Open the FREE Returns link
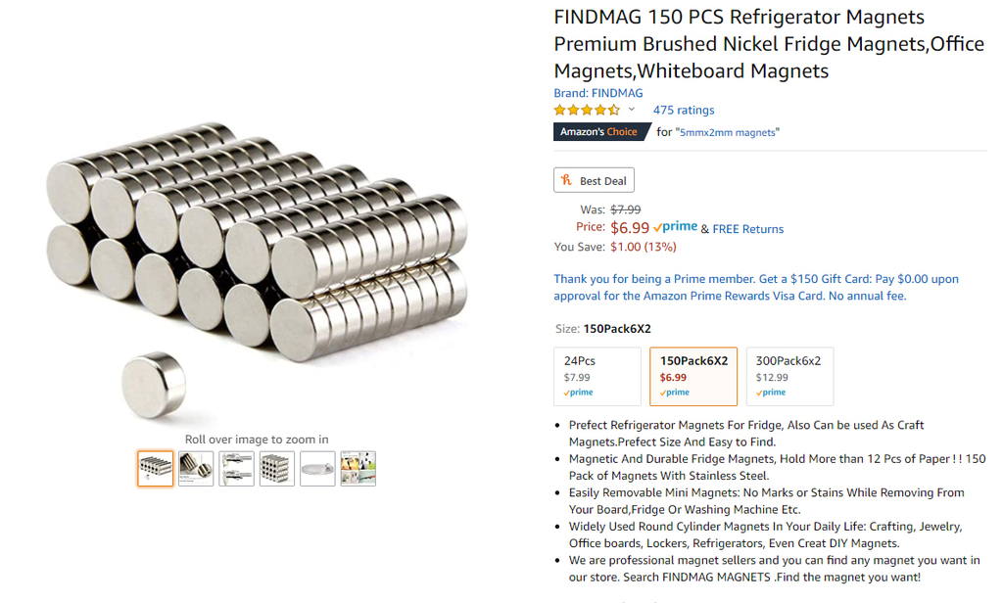 point(747,229)
